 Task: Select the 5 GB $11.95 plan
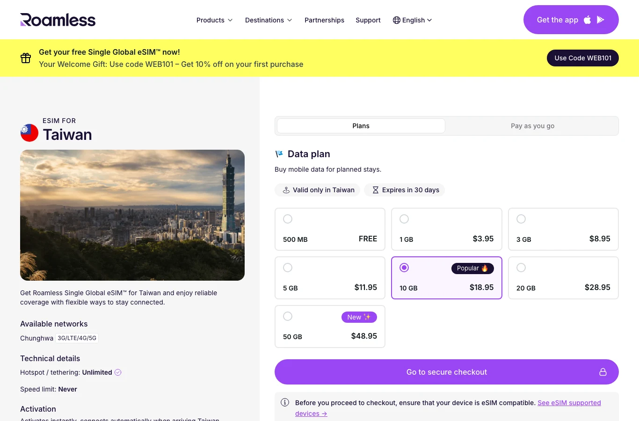pos(330,278)
